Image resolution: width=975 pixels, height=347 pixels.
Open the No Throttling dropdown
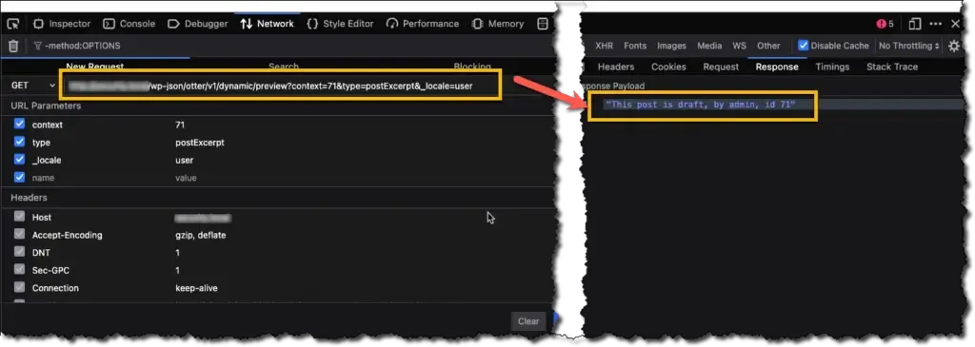pyautogui.click(x=908, y=46)
